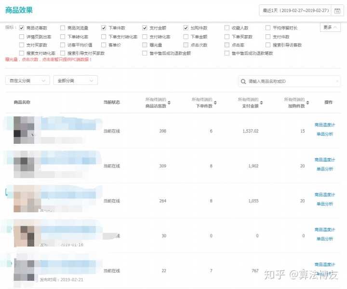Uncheck the 商品访客数 indicator
This screenshot has width=347, height=289.
22,28
